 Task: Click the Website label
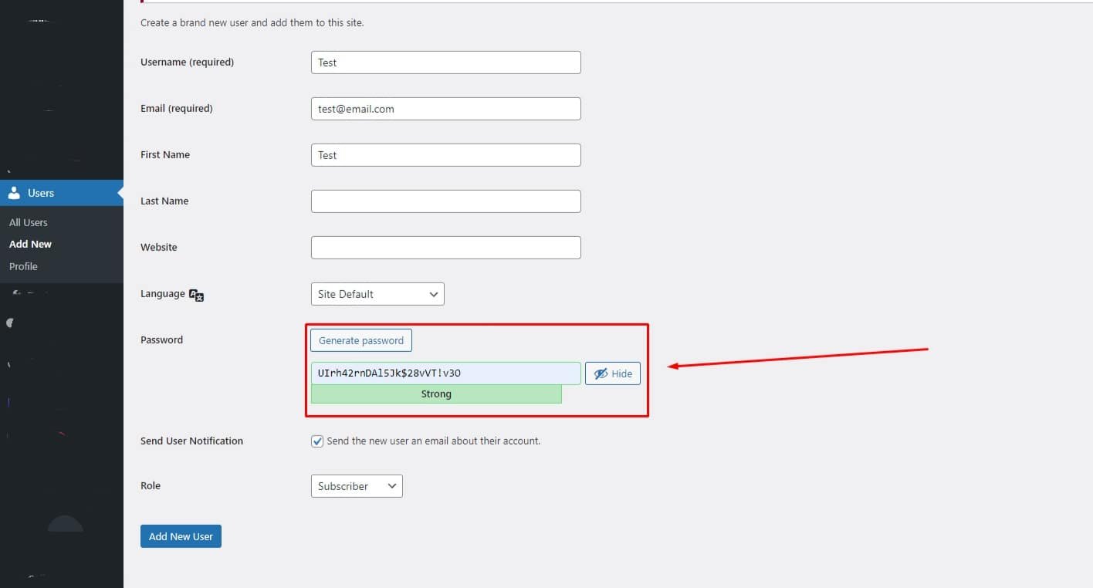[x=159, y=247]
